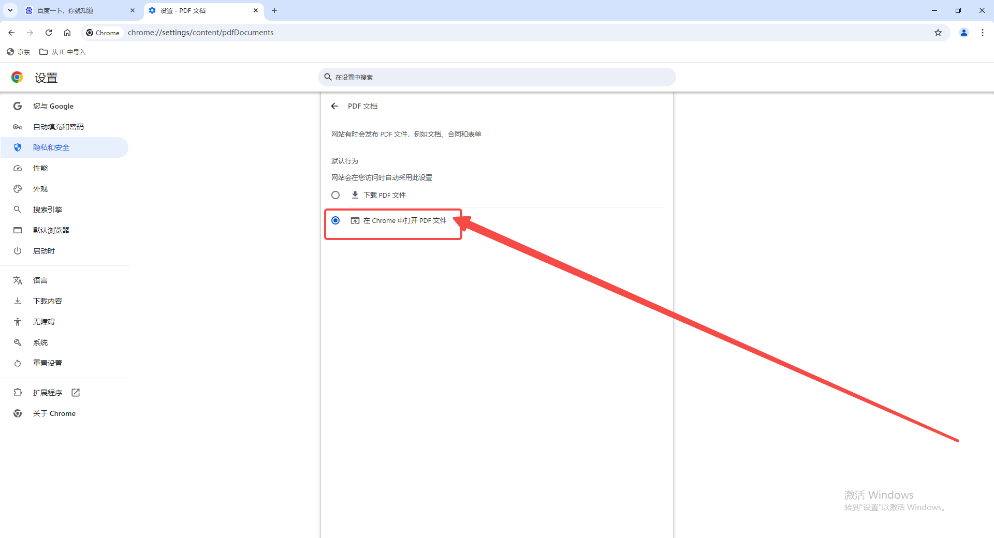Switch to the 百度一下 tab
This screenshot has height=538, width=994.
[x=80, y=10]
